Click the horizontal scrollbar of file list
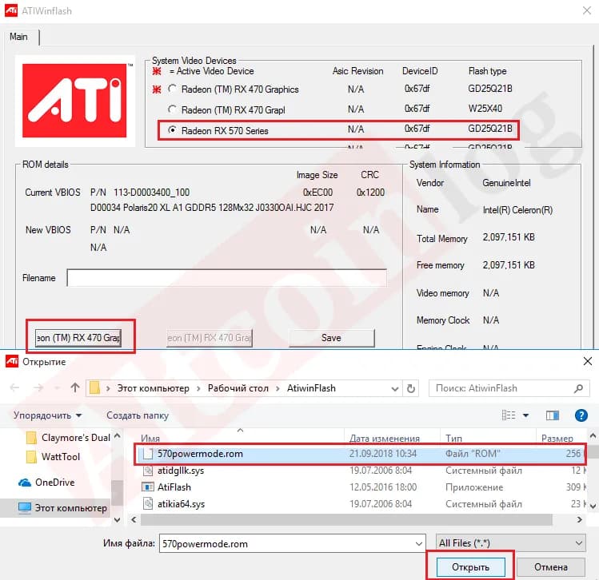Viewport: 599px width, 580px height. pyautogui.click(x=346, y=520)
